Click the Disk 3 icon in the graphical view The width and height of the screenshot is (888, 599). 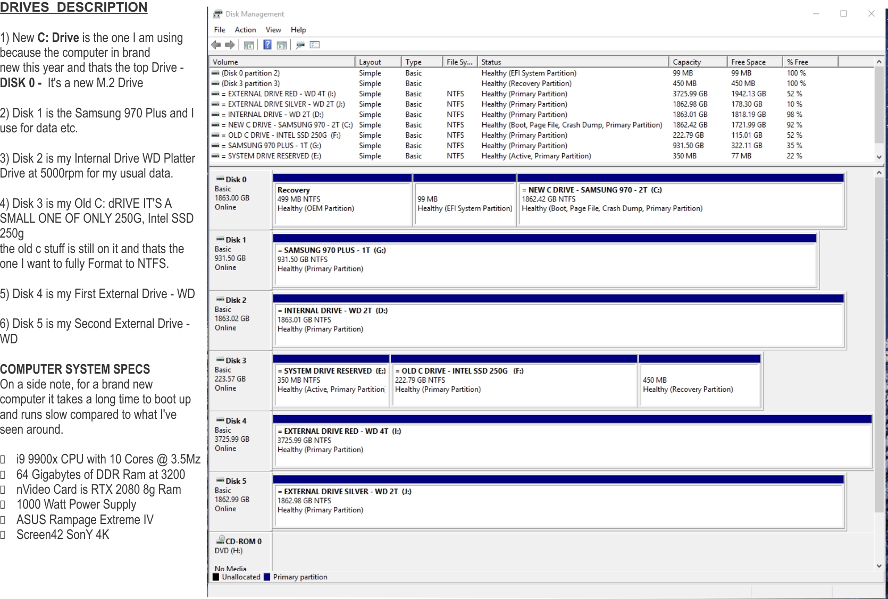pos(220,360)
